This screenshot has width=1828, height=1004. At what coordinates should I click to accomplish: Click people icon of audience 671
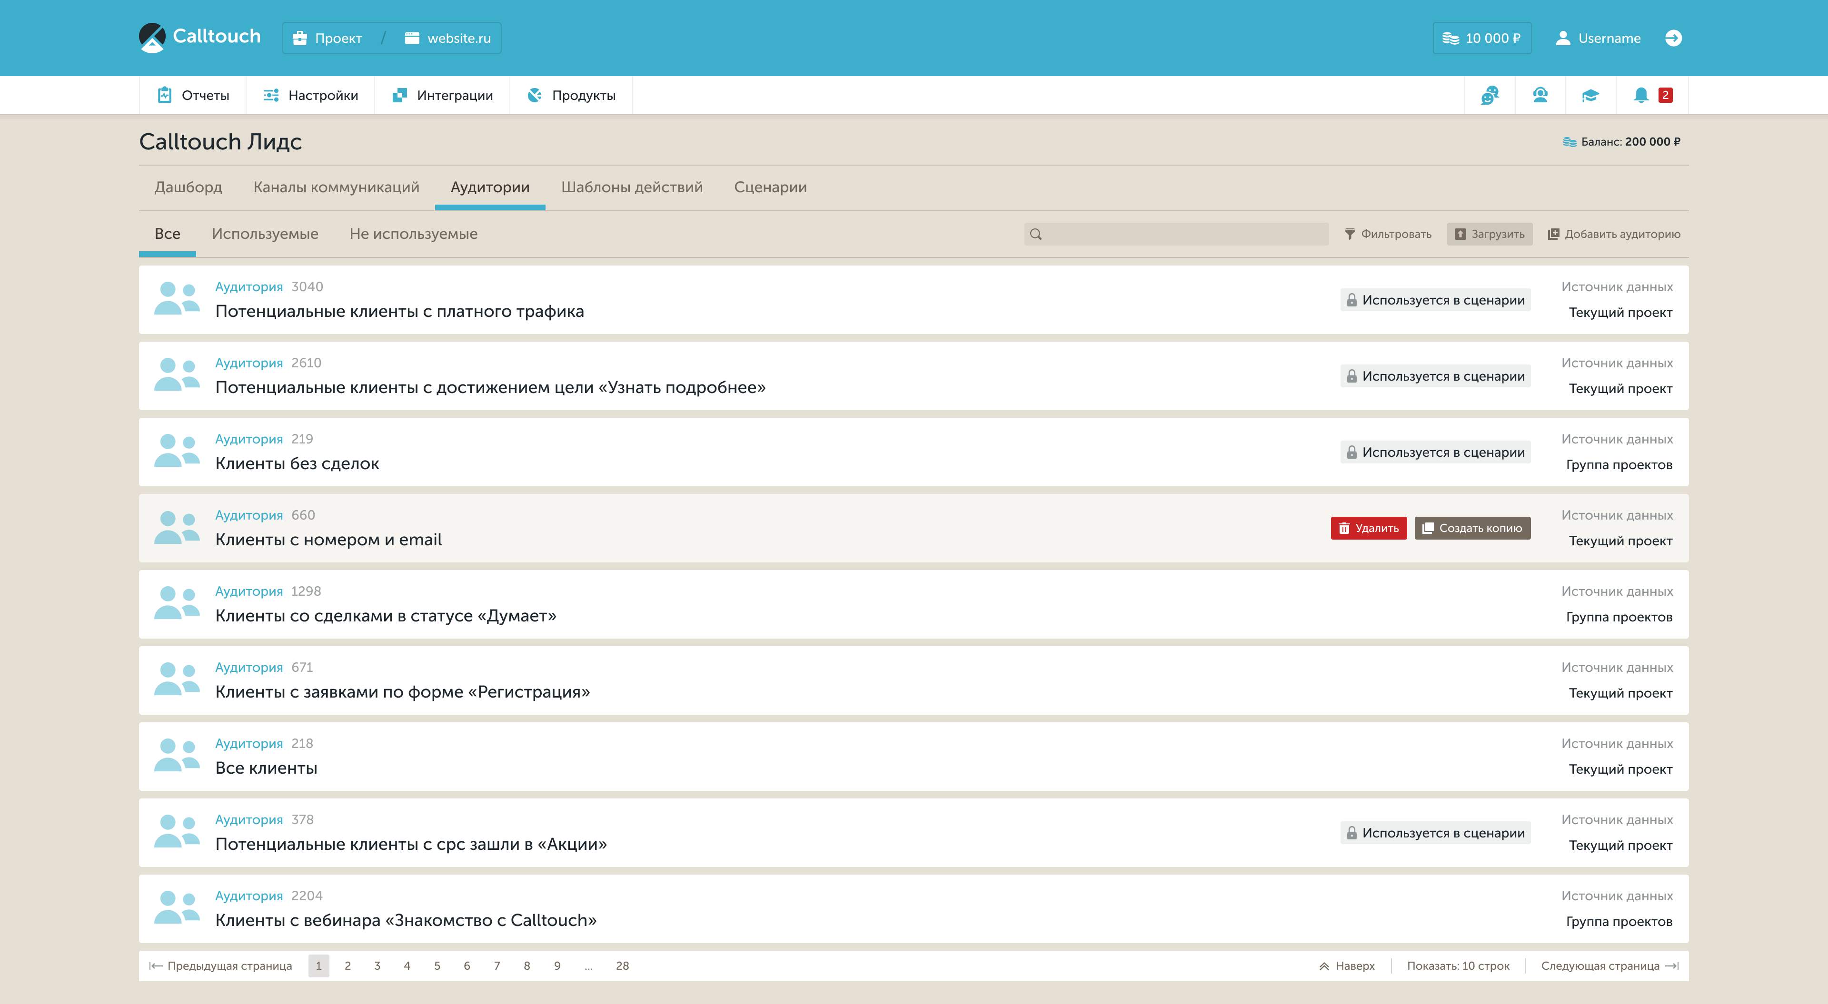pyautogui.click(x=177, y=679)
